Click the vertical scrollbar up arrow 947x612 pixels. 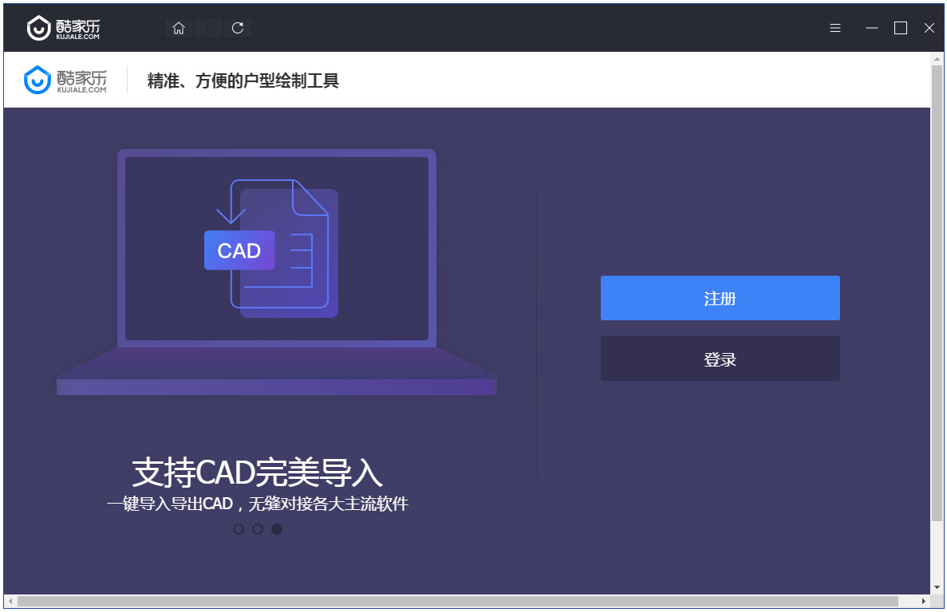point(937,59)
